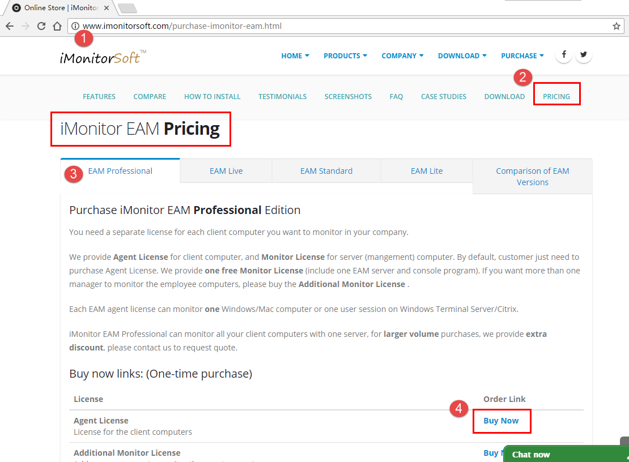Go back using the browser back arrow
The image size is (629, 462).
coord(10,26)
